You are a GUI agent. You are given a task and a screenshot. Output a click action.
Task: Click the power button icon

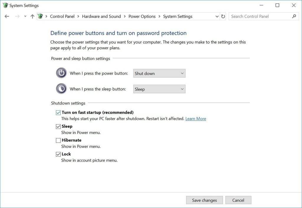tap(61, 73)
